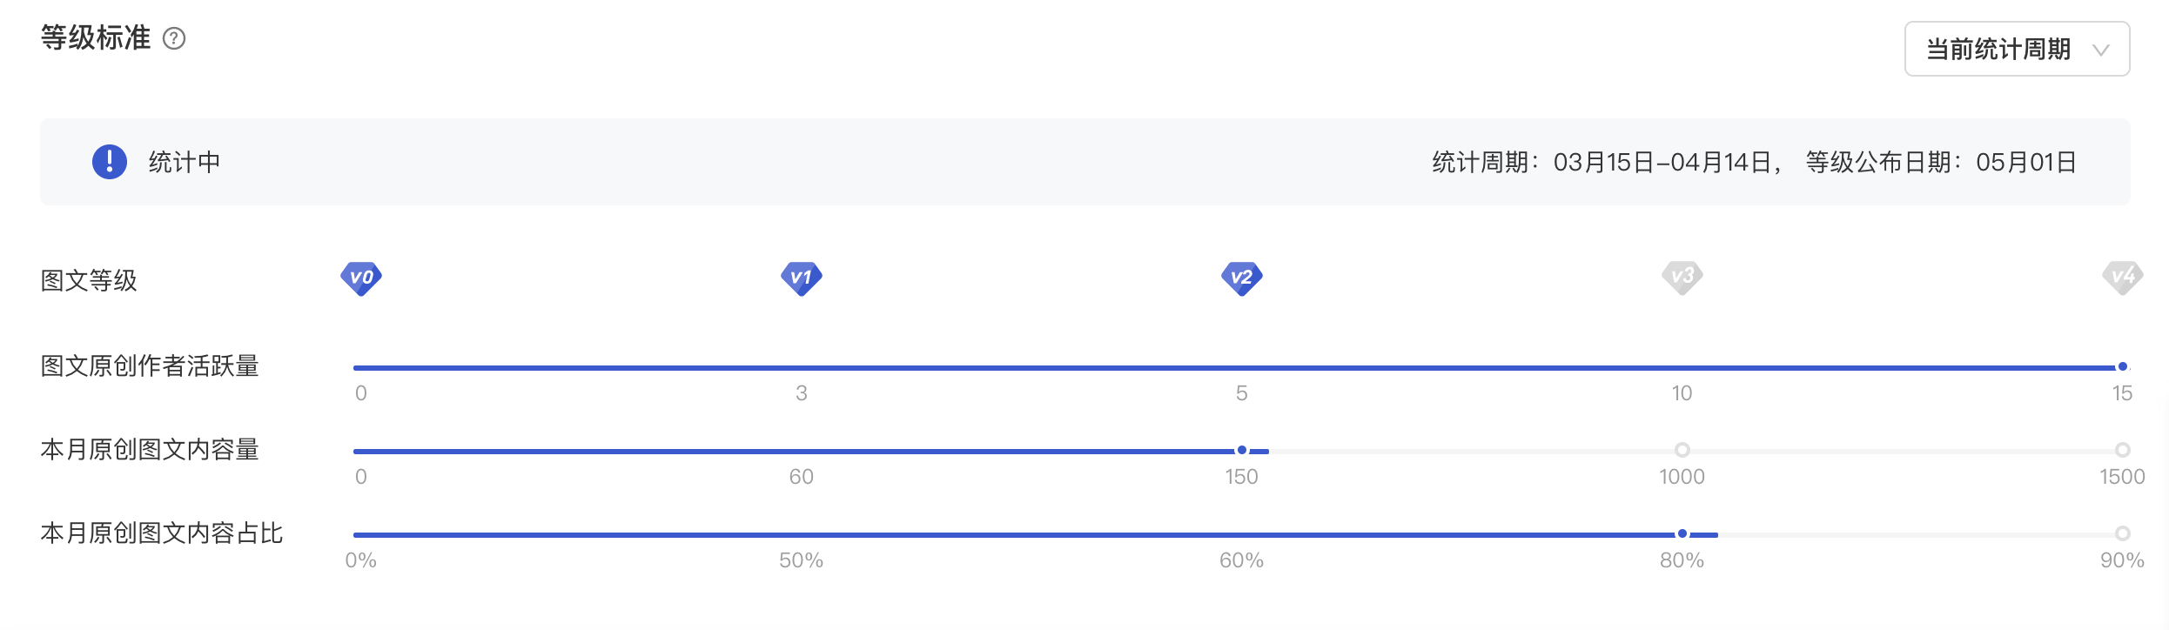Click the V2 level badge icon
Viewport: 2169px width, 630px height.
click(x=1242, y=278)
